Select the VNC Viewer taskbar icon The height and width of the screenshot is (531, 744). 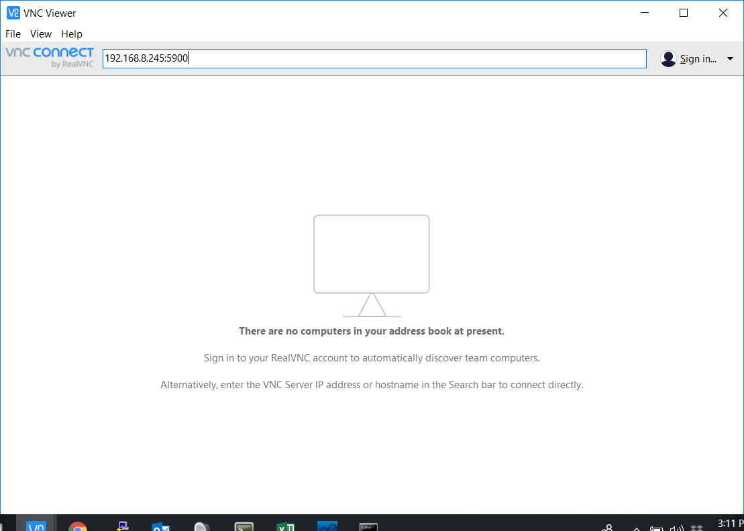[36, 525]
